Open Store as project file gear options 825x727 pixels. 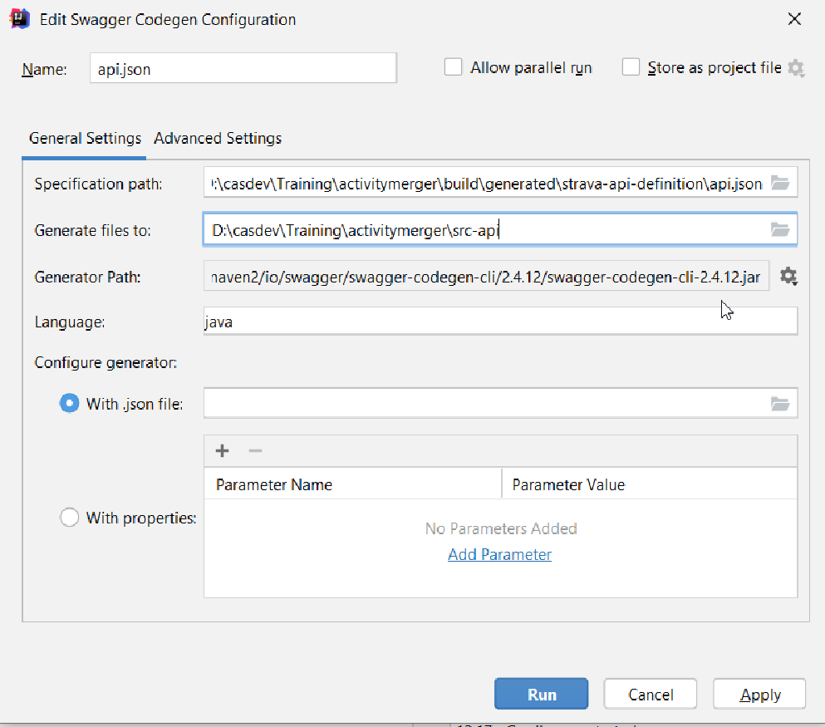pos(796,68)
